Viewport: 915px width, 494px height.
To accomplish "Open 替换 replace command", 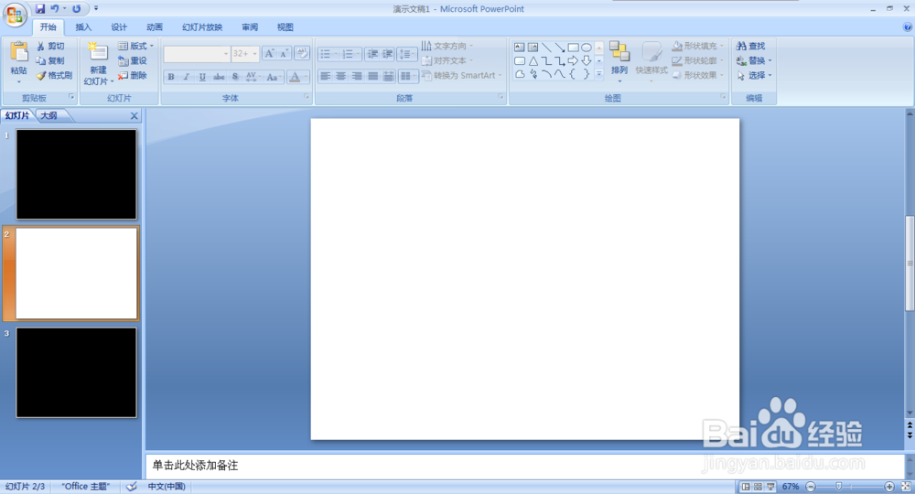I will [x=754, y=60].
